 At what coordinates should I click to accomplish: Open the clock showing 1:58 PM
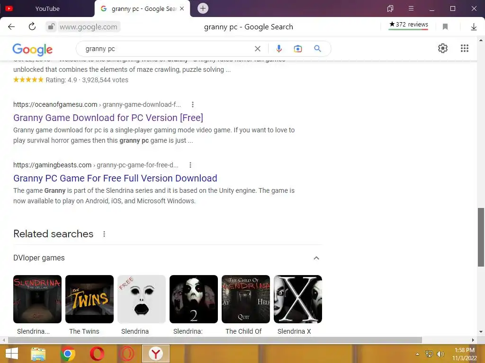464,354
